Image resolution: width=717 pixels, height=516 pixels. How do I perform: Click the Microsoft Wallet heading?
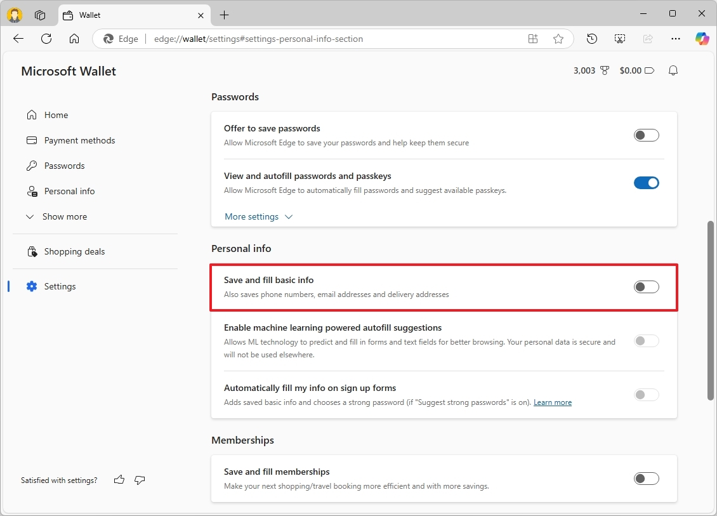(x=69, y=71)
